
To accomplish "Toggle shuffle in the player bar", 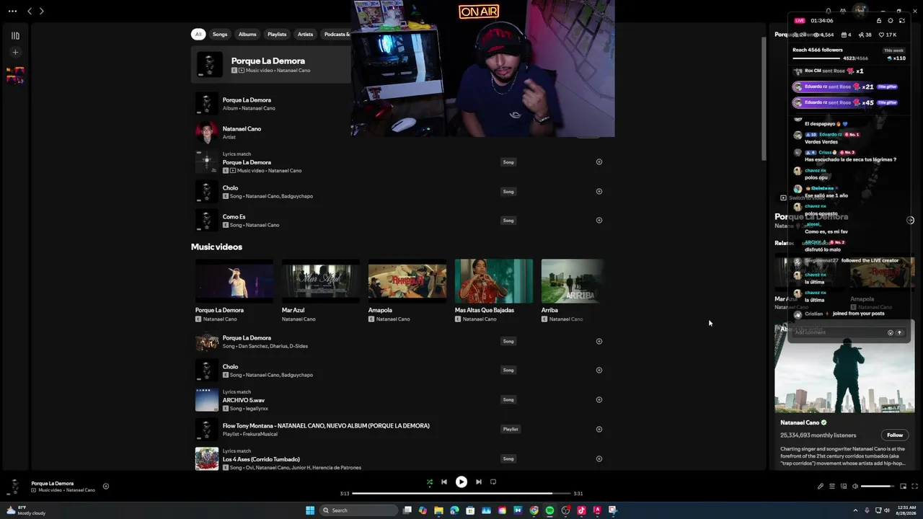I will tap(430, 482).
